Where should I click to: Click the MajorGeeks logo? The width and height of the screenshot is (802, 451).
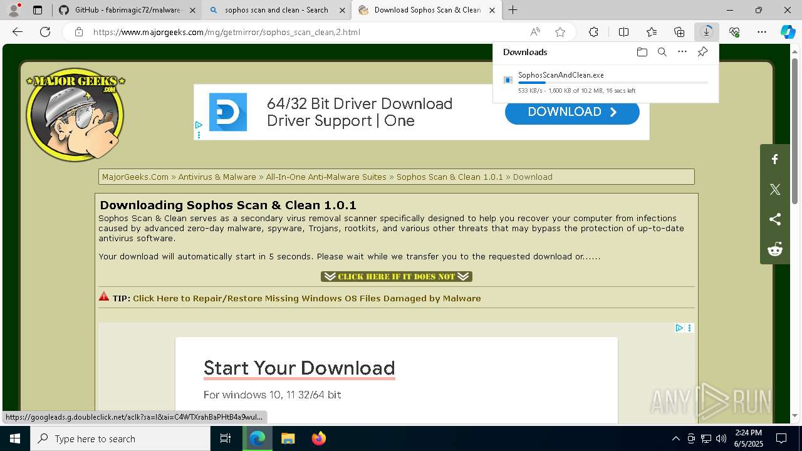coord(75,115)
